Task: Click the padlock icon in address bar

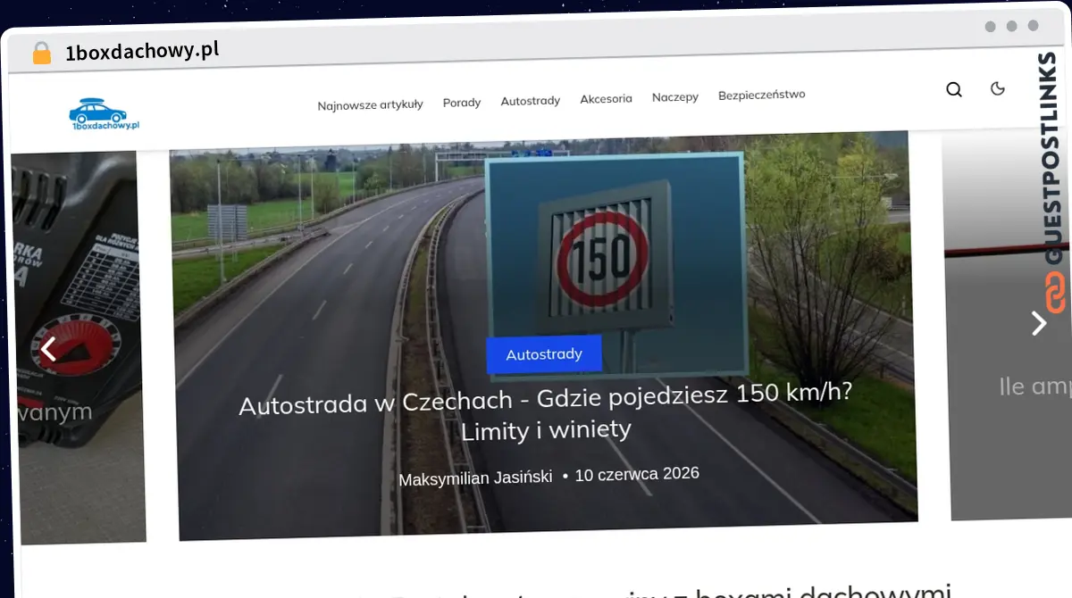Action: (41, 53)
